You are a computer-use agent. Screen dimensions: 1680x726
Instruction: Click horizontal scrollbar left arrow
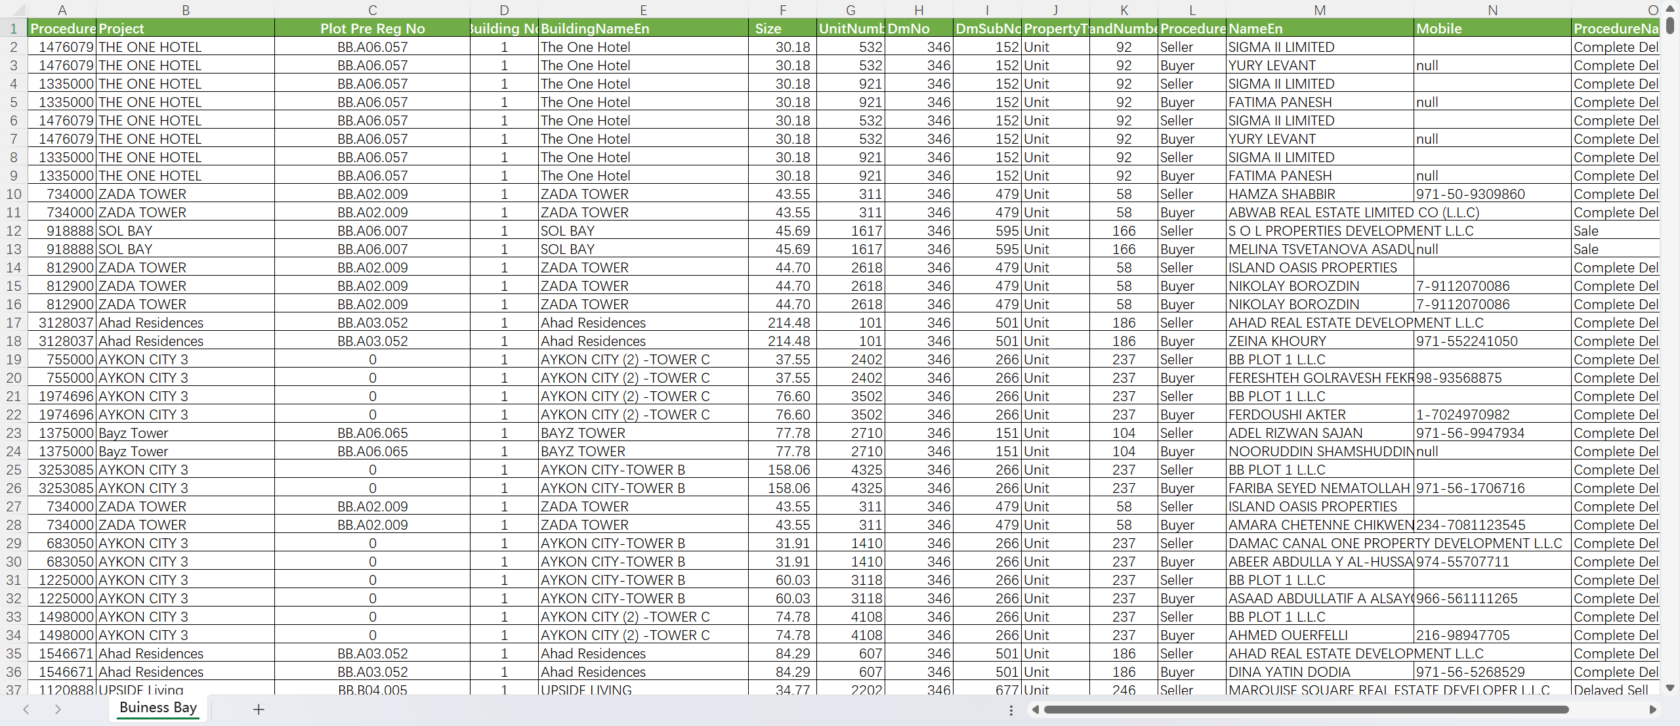pos(1036,710)
